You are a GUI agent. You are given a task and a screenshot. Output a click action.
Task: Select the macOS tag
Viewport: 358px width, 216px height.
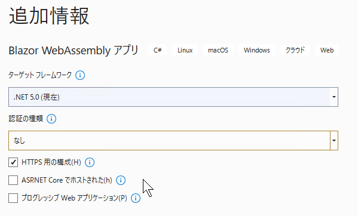218,50
